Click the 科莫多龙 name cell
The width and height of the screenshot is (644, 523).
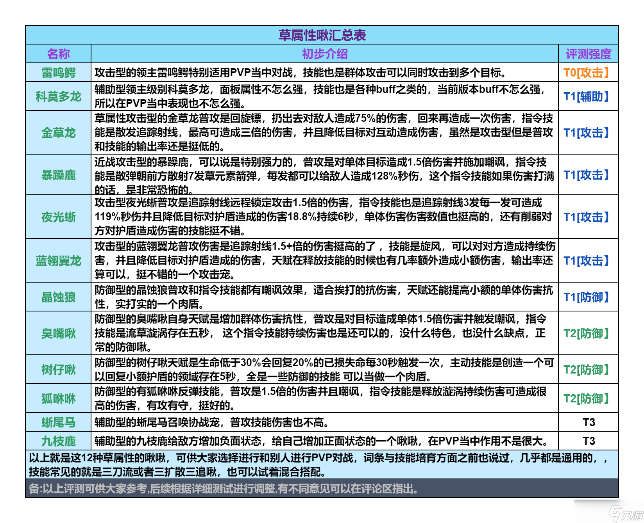58,96
